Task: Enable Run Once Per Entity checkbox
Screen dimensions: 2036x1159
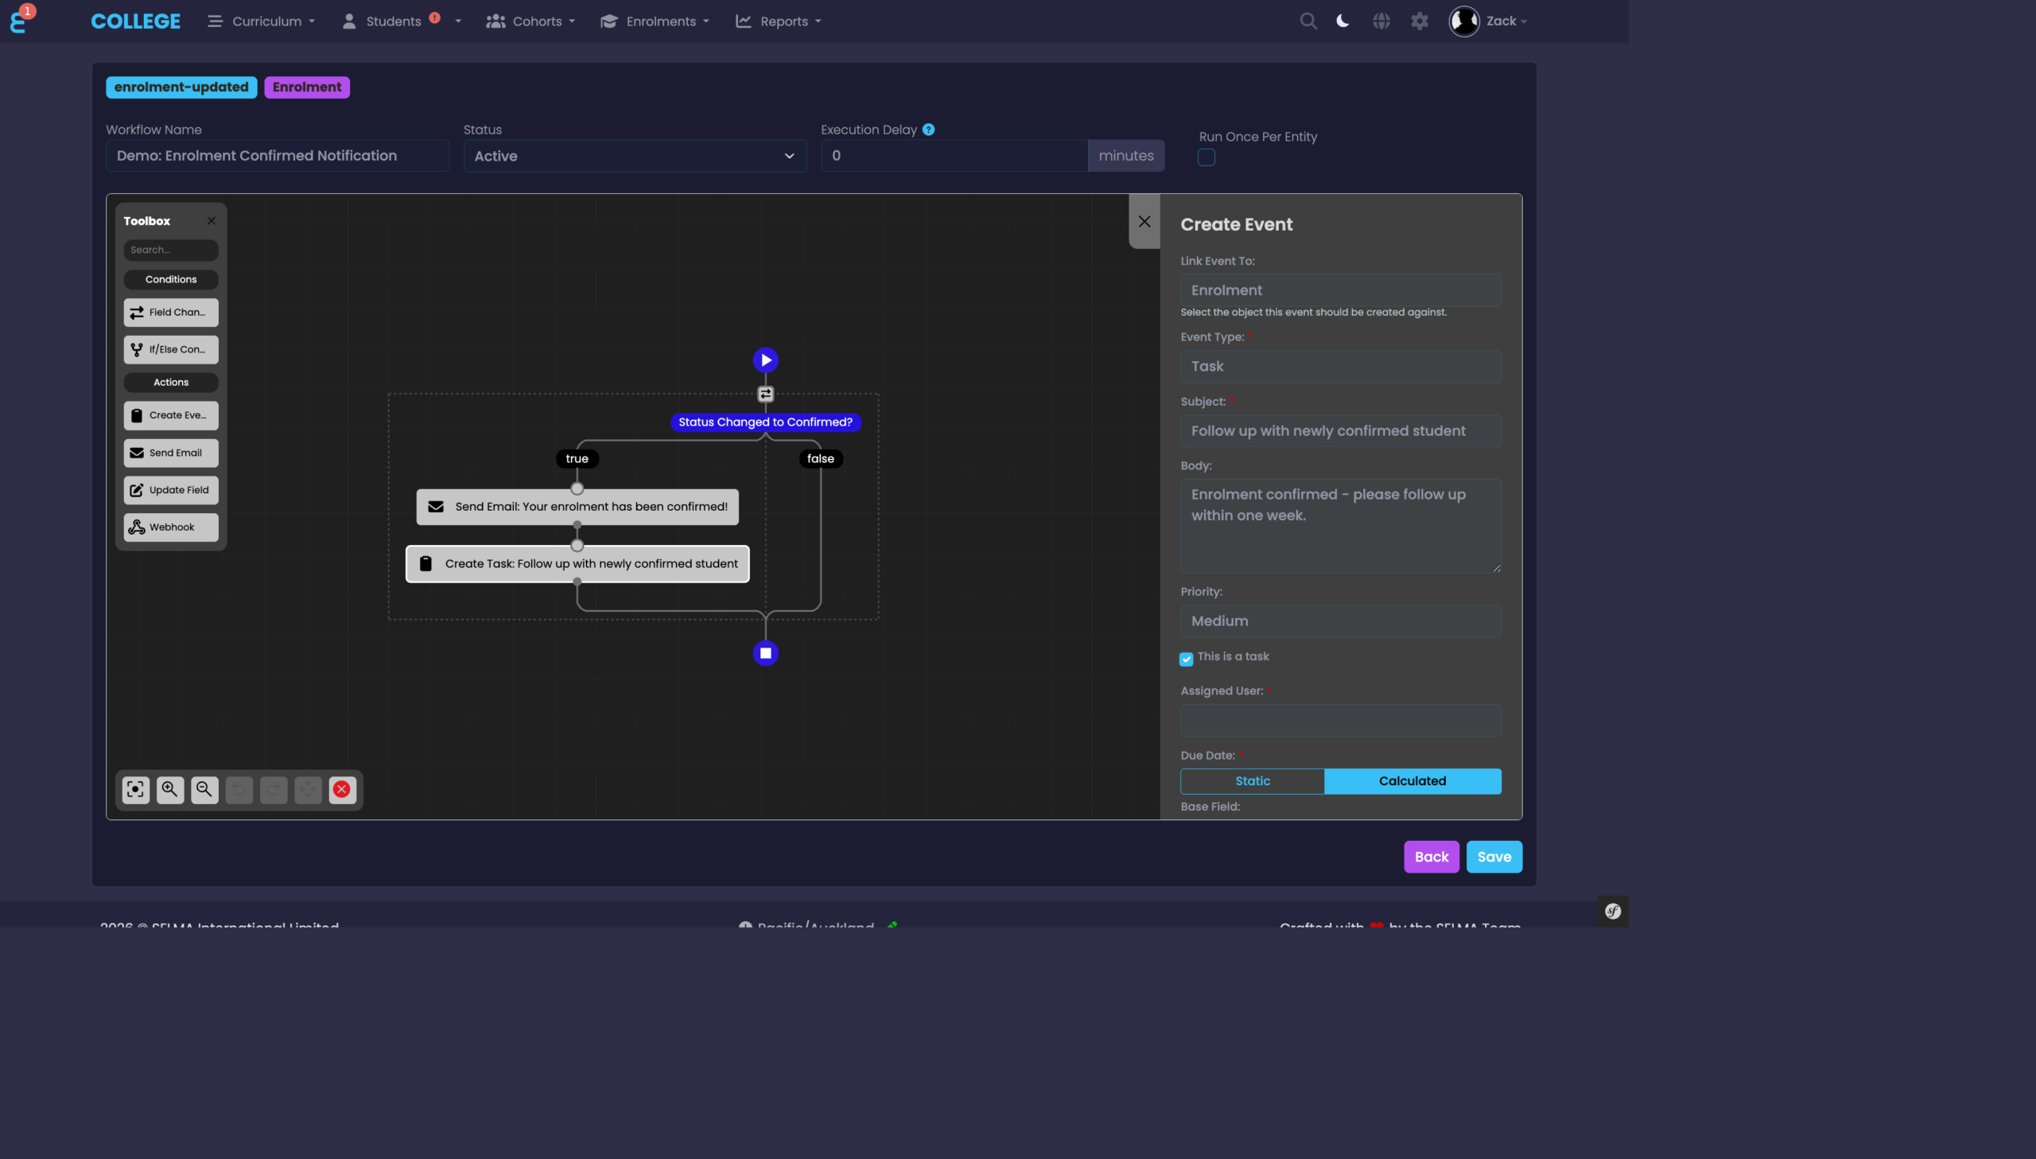Action: [x=1206, y=158]
